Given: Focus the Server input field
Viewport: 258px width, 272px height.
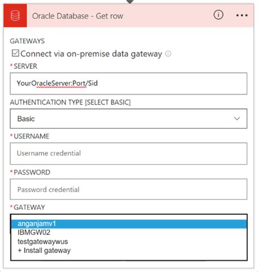Looking at the screenshot, I should (128, 83).
